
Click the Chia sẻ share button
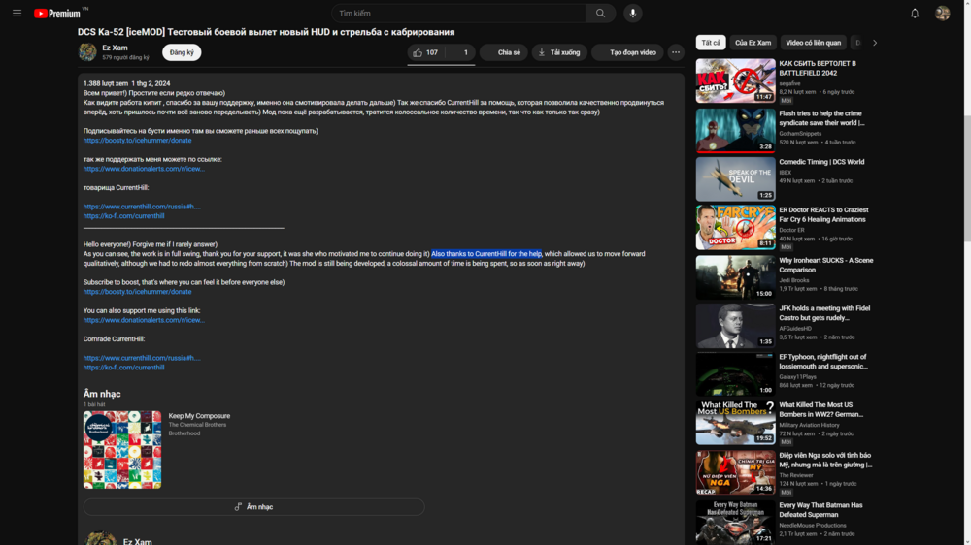[503, 52]
